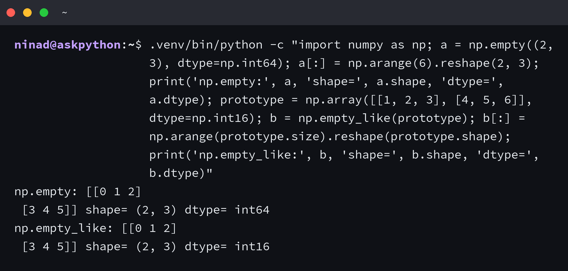Click "a.dtype);" in the command
The height and width of the screenshot is (271, 568).
pos(181,100)
